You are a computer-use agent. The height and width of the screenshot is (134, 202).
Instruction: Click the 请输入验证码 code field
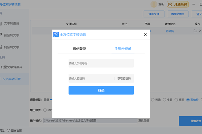tap(91, 78)
